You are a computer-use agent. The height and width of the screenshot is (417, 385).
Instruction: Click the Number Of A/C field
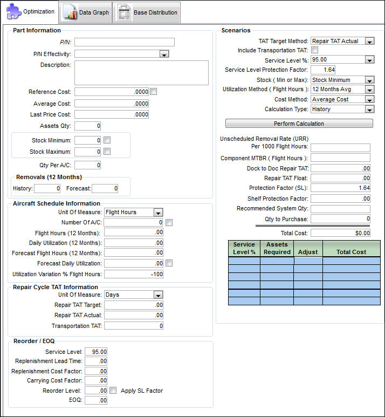134,222
